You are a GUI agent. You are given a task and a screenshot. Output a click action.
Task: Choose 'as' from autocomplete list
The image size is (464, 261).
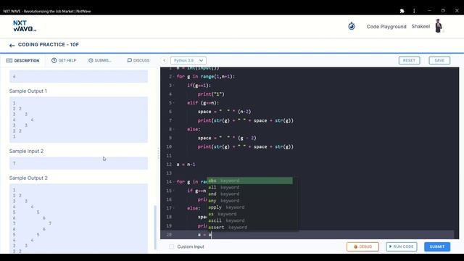click(249, 214)
